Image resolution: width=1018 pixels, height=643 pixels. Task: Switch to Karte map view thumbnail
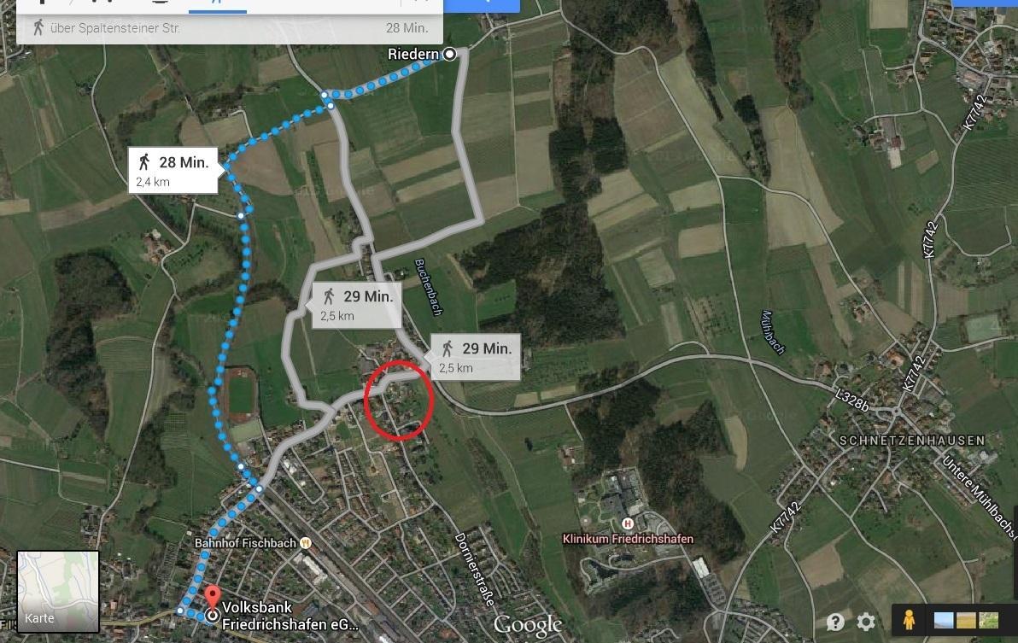coord(58,592)
